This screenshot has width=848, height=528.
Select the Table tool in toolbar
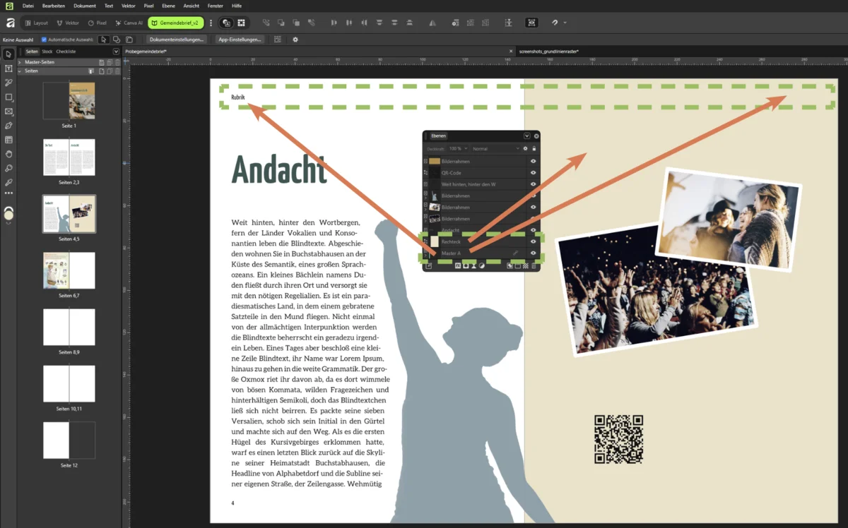click(x=8, y=140)
